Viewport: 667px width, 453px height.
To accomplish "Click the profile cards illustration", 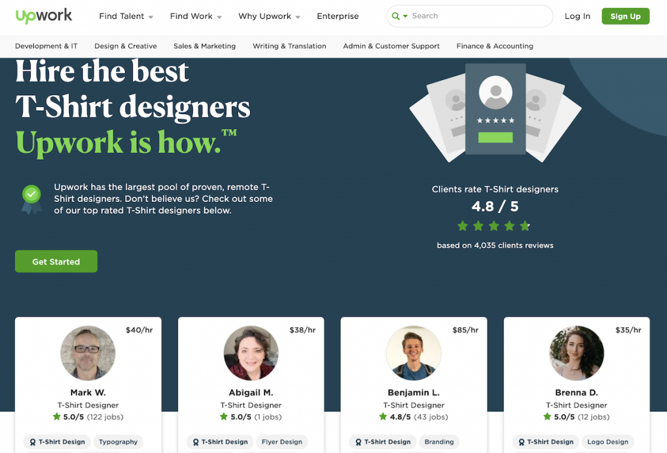I will pyautogui.click(x=495, y=112).
